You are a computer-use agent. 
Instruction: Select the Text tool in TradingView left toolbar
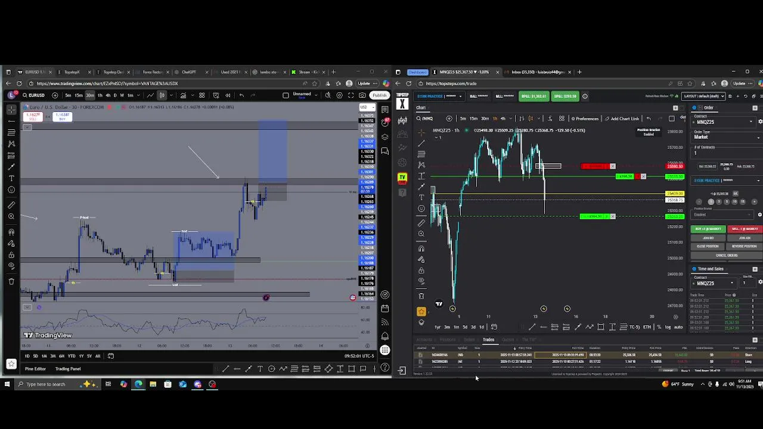[x=11, y=178]
